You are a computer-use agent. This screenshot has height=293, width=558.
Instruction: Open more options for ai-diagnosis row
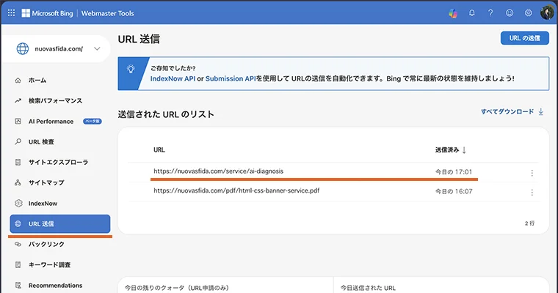[x=532, y=173]
